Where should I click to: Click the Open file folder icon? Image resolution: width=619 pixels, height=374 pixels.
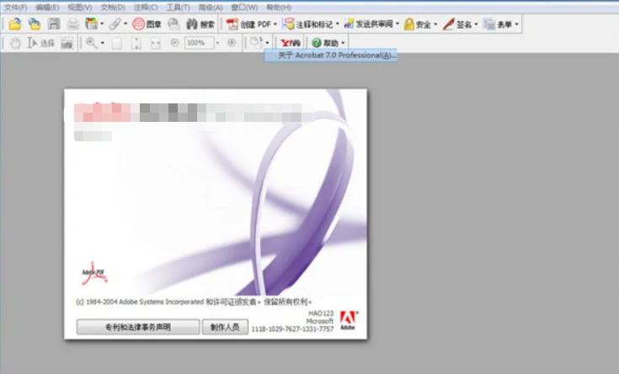point(14,24)
